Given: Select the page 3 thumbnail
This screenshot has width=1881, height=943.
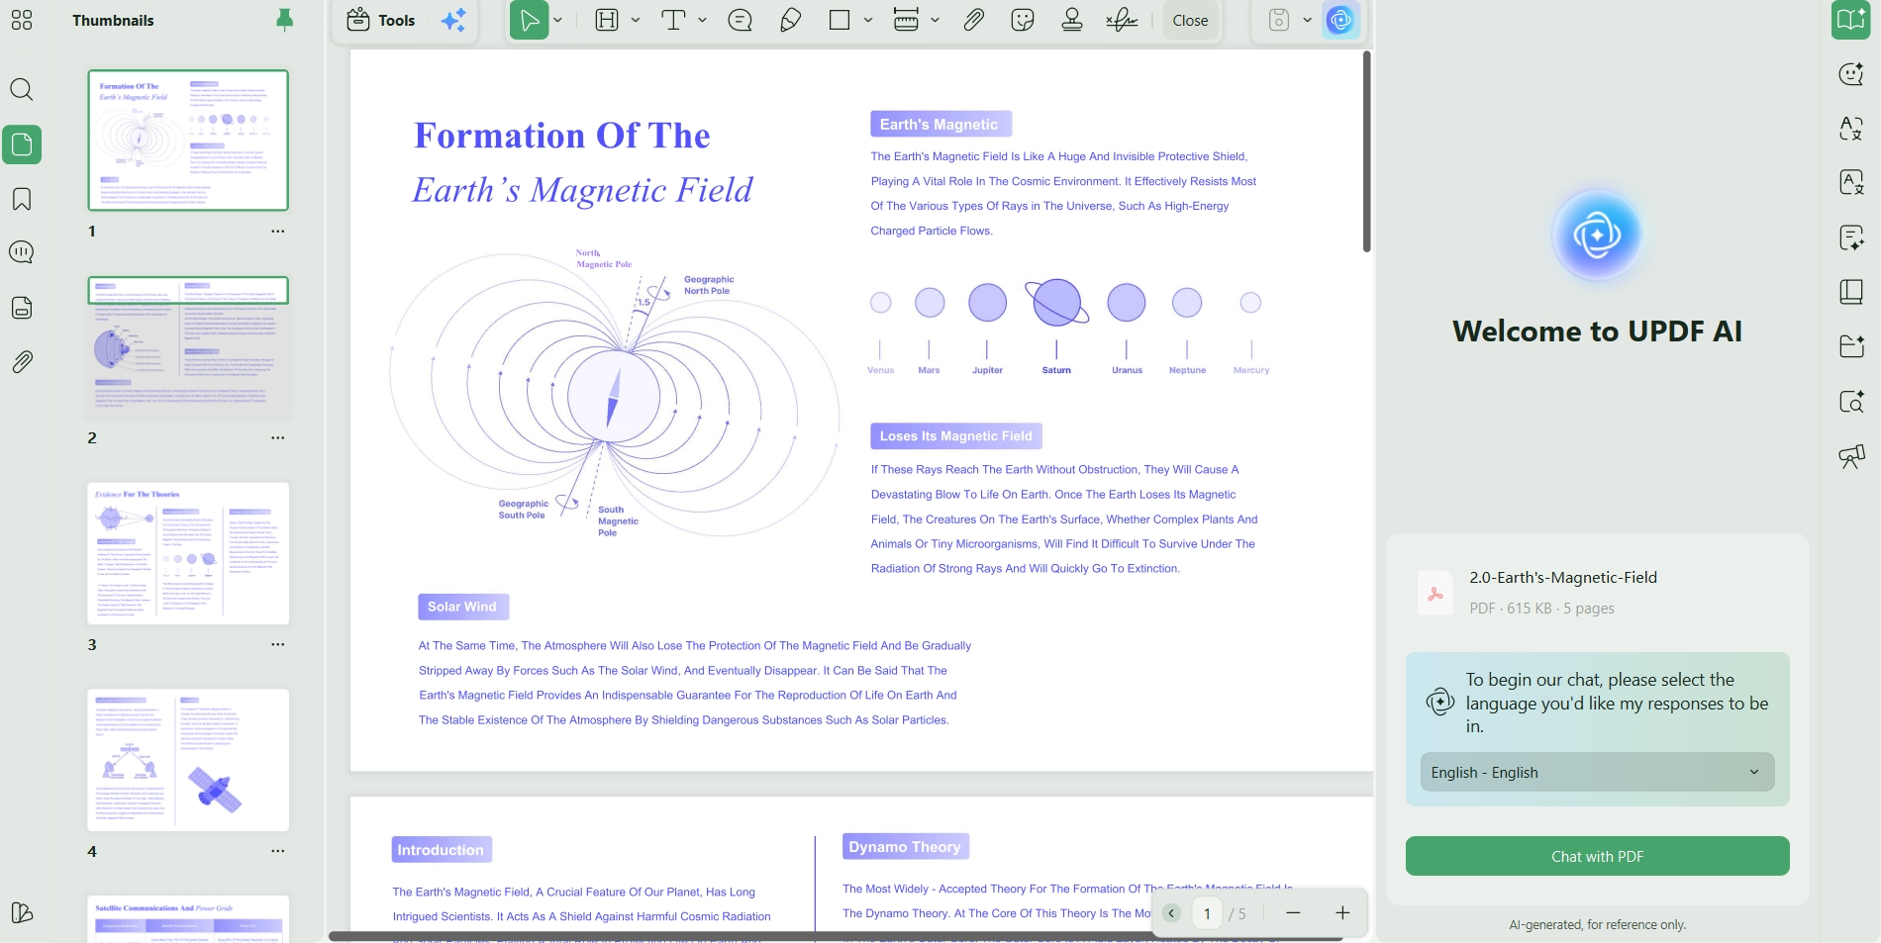Looking at the screenshot, I should 188,553.
